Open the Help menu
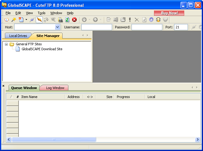The width and height of the screenshot is (203, 151). pyautogui.click(x=70, y=13)
